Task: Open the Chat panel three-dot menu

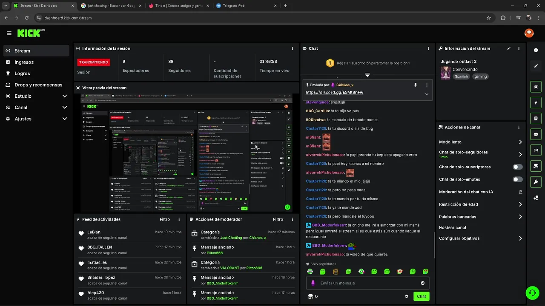Action: coord(428,48)
